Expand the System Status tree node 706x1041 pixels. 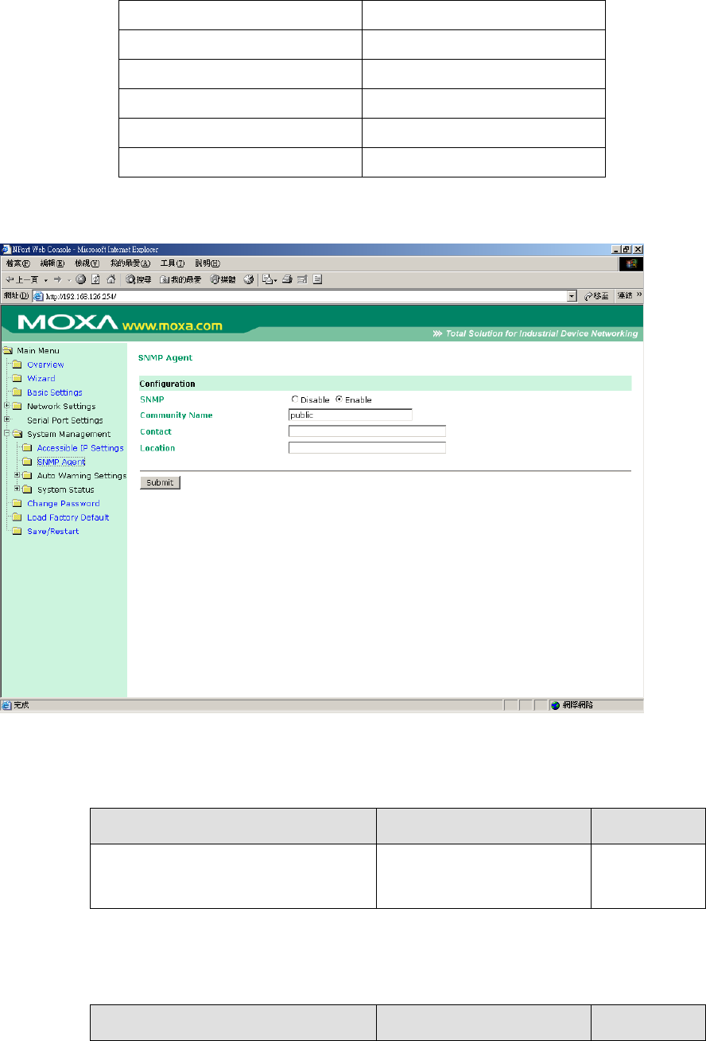pos(17,489)
